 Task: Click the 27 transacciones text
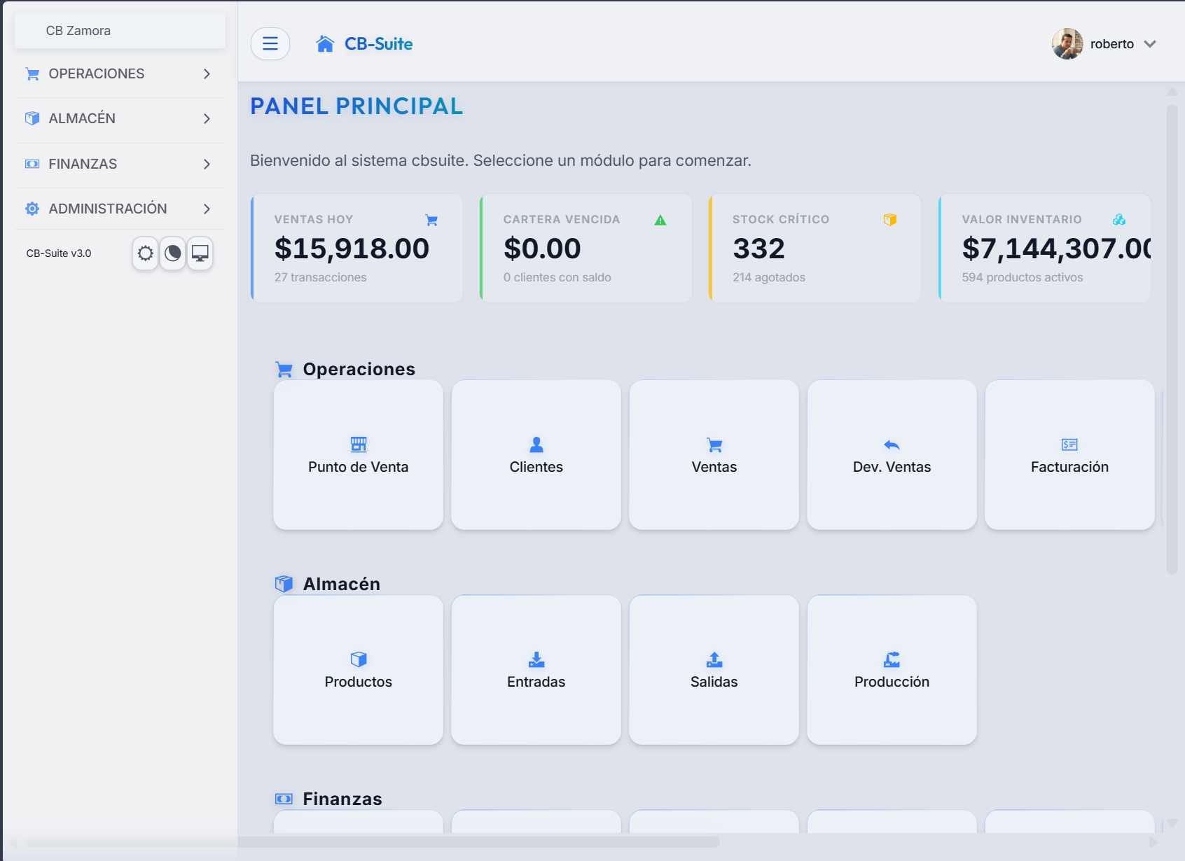click(x=321, y=277)
